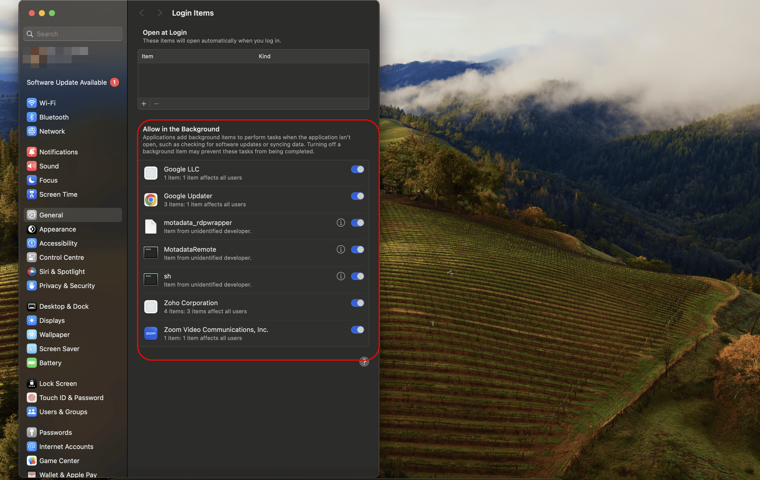Open Screen Time settings in sidebar
760x480 pixels.
pos(58,194)
